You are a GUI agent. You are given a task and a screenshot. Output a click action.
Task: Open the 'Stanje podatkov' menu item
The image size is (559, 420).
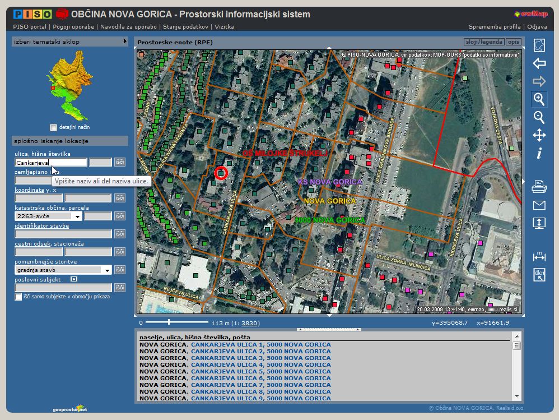click(x=185, y=26)
